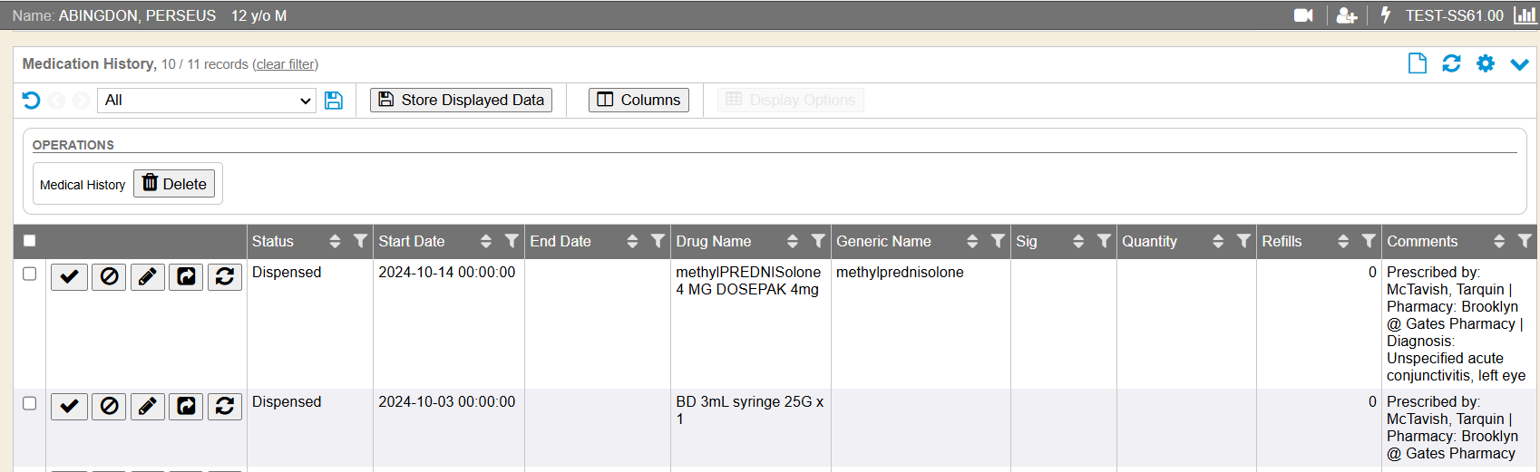Open the Drug Name column filter

[x=818, y=241]
